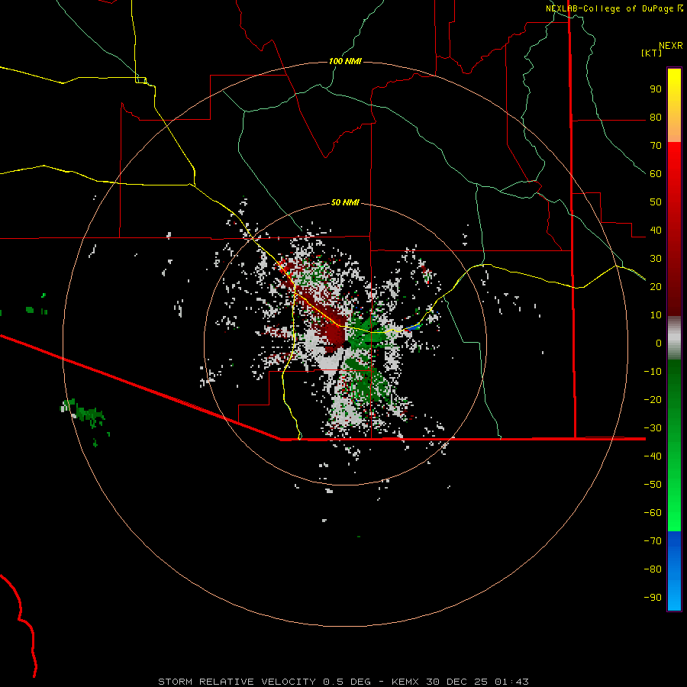This screenshot has width=687, height=687.
Task: Click the 90 value on the velocity scale
Action: [656, 89]
